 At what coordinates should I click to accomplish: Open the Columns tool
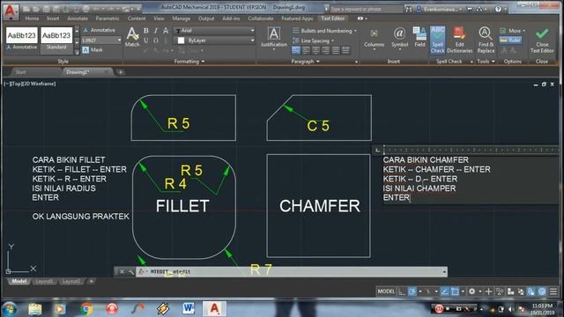[374, 38]
